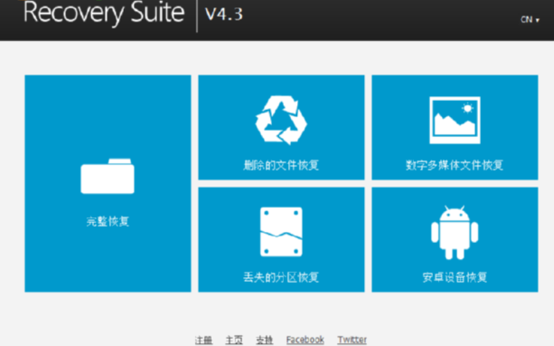Click the folder icon for complete recovery

click(x=107, y=176)
